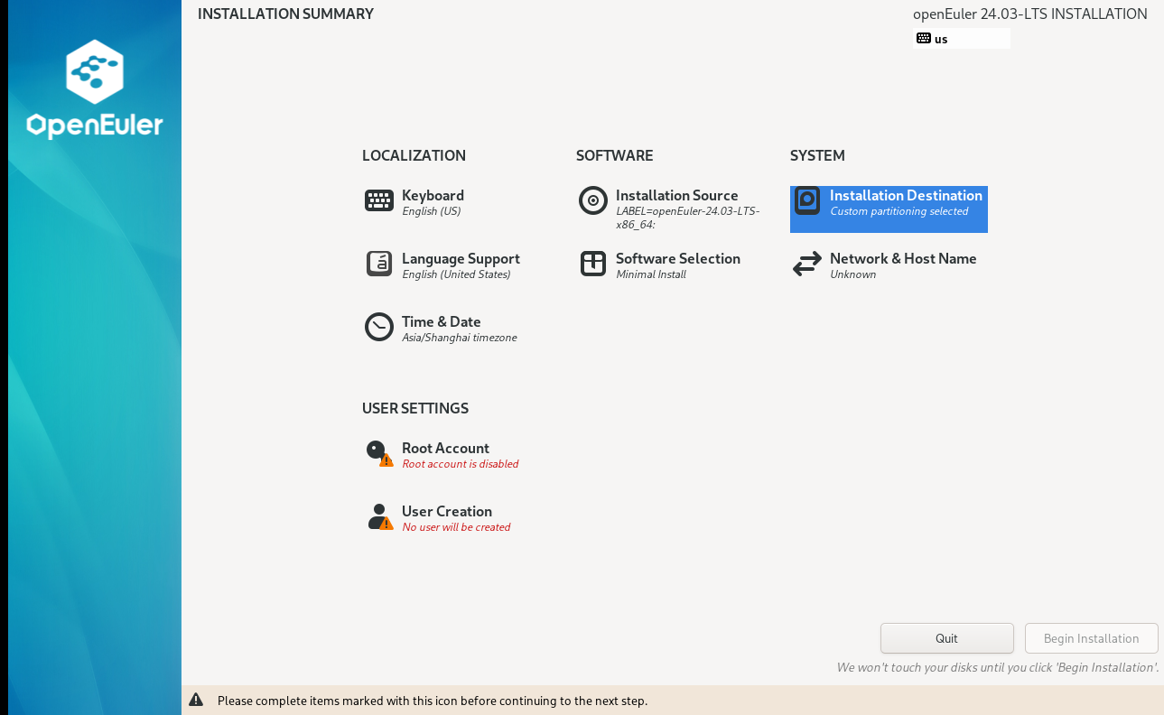Click the SOFTWARE section heading
The height and width of the screenshot is (715, 1164).
pyautogui.click(x=615, y=155)
